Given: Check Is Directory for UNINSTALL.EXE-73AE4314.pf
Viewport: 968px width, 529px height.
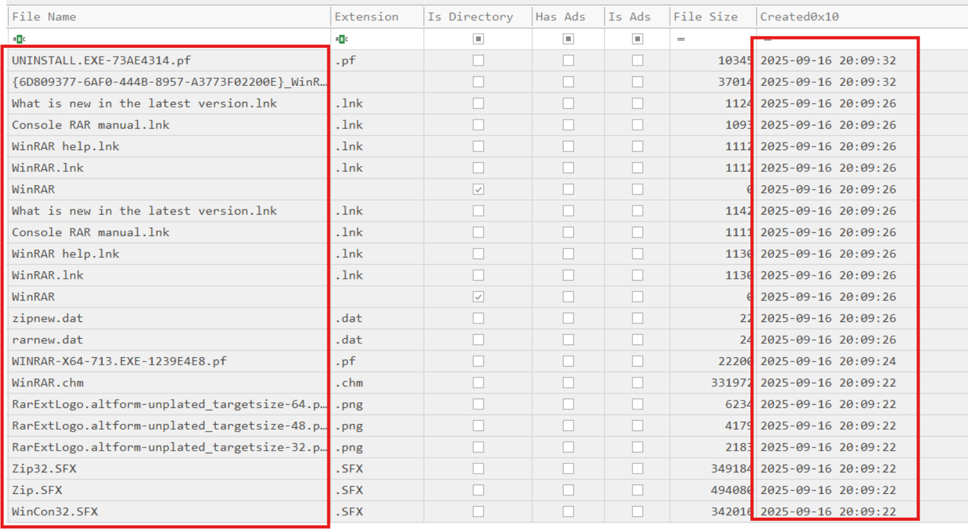Looking at the screenshot, I should tap(478, 60).
